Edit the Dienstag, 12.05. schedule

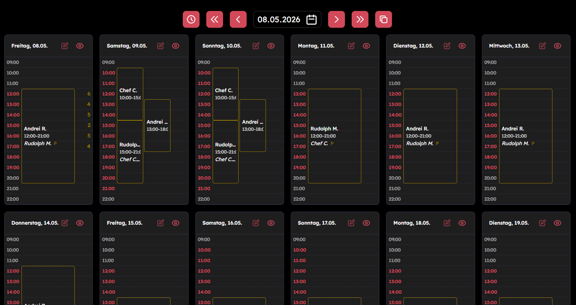coord(447,46)
